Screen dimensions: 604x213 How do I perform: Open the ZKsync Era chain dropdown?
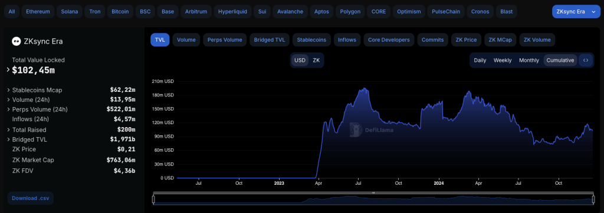coord(576,12)
